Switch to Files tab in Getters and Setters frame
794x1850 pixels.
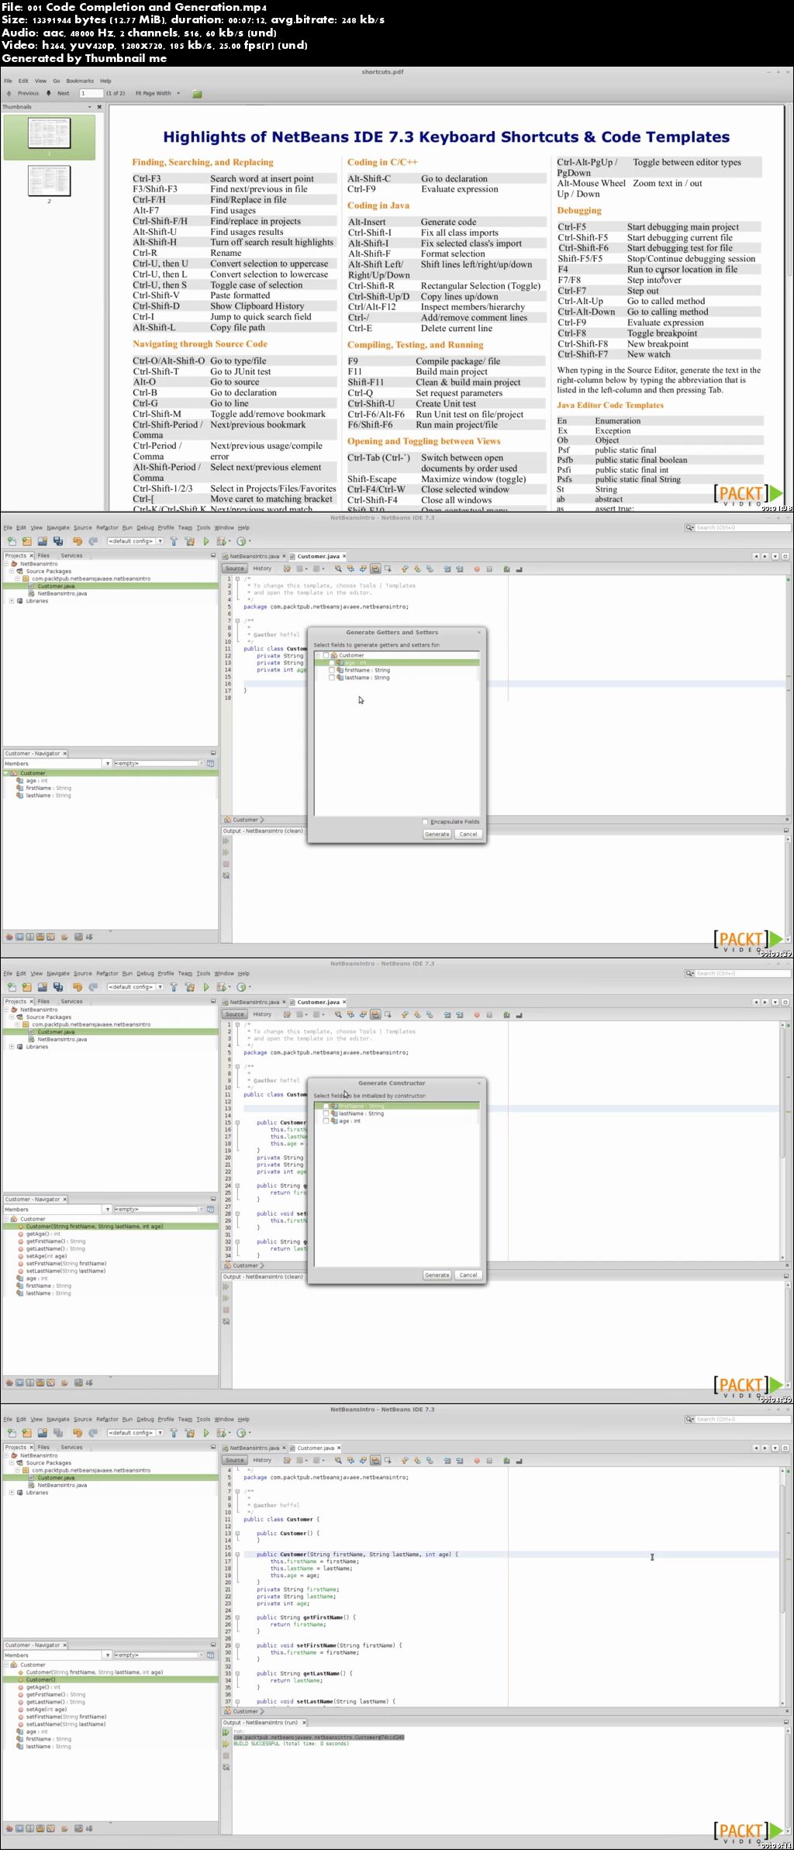click(43, 555)
